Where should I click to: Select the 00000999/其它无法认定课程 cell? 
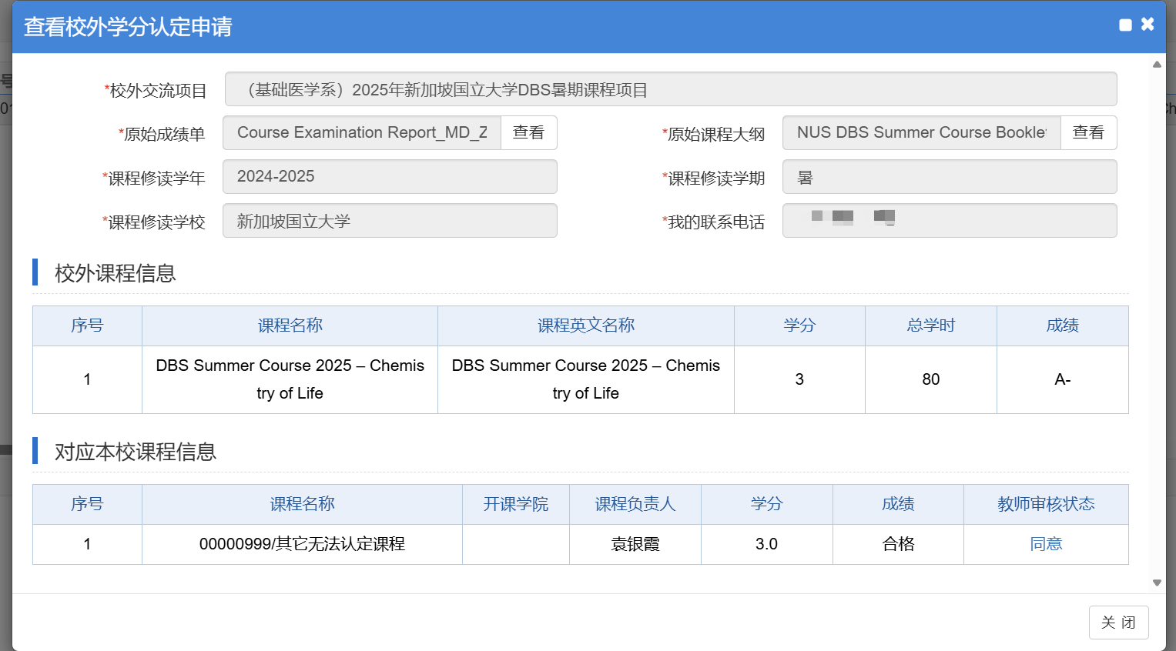coord(302,544)
